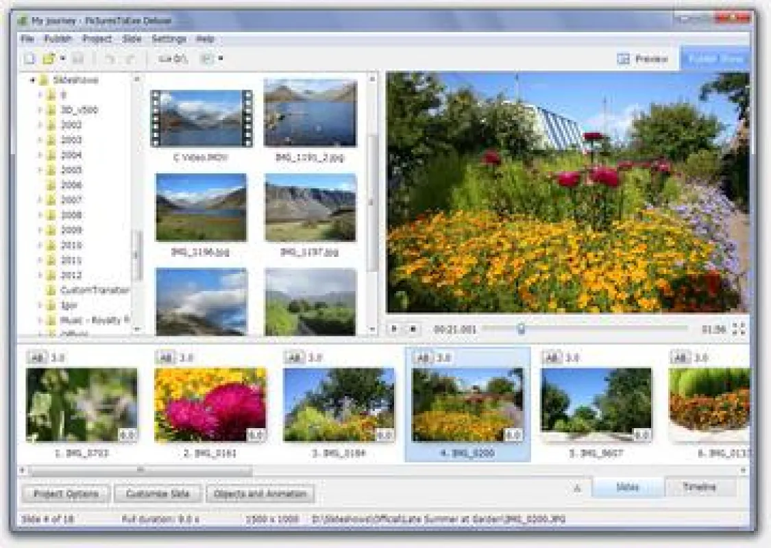The width and height of the screenshot is (771, 548).
Task: Click the Project Options button
Action: point(66,494)
